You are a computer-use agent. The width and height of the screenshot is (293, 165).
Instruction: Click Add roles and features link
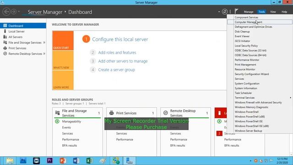[x=117, y=53]
